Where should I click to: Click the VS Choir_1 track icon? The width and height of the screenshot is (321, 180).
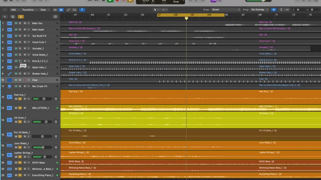[x=10, y=120]
